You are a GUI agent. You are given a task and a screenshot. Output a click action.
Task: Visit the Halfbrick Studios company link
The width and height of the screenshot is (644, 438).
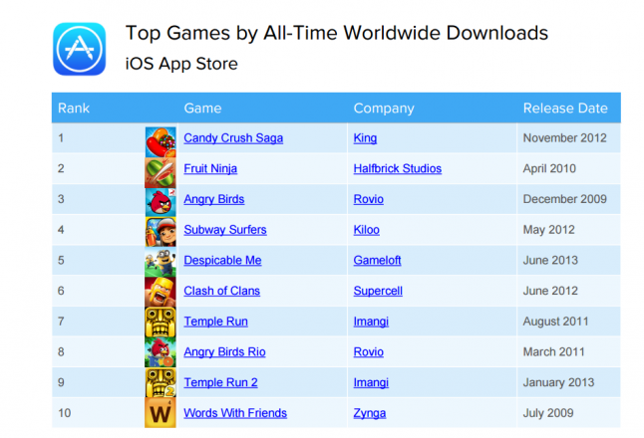pyautogui.click(x=397, y=169)
